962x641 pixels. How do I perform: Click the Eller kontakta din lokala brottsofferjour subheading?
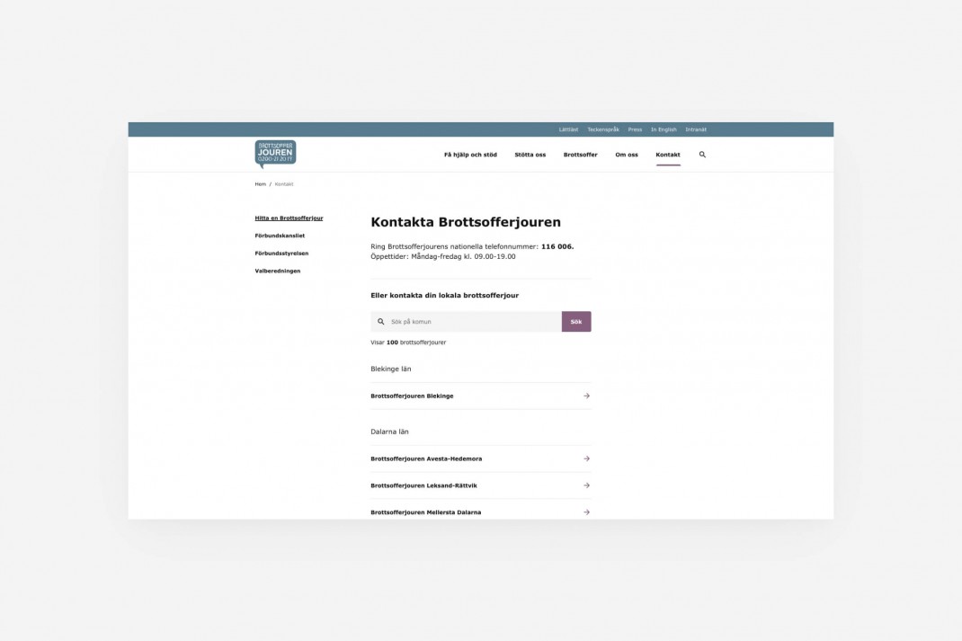pos(445,296)
